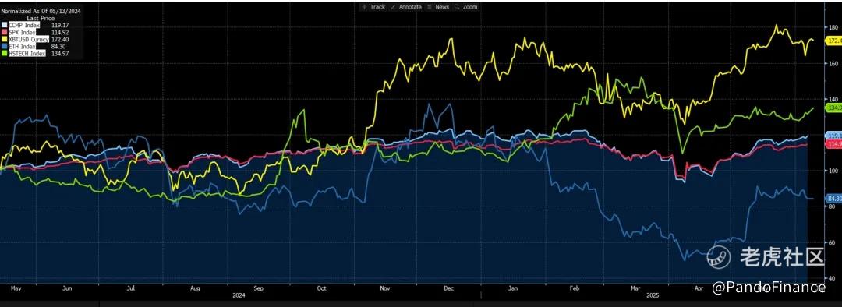This screenshot has height=307, width=842.
Task: Click the Mar label on the time axis
Action: pyautogui.click(x=636, y=288)
